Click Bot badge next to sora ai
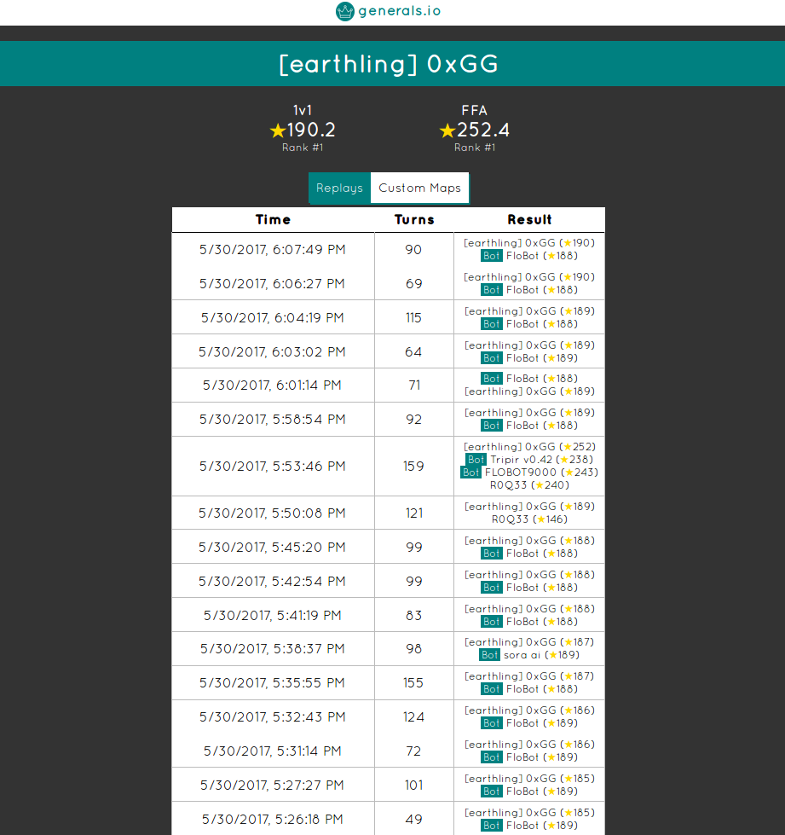This screenshot has width=785, height=835. (489, 655)
